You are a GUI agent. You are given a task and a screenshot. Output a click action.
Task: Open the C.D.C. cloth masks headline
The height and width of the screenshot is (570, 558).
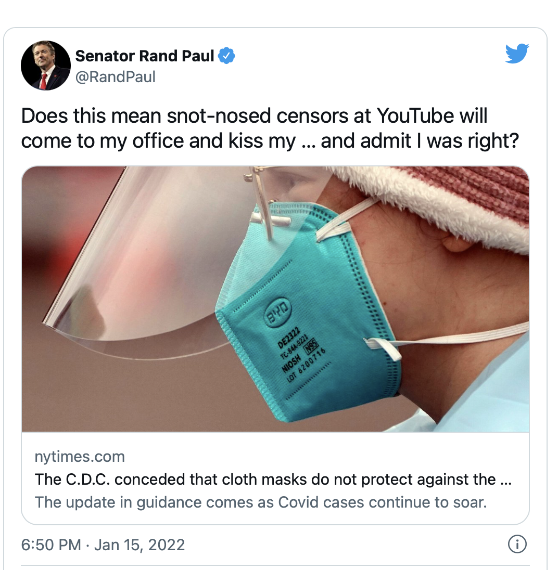coord(273,479)
